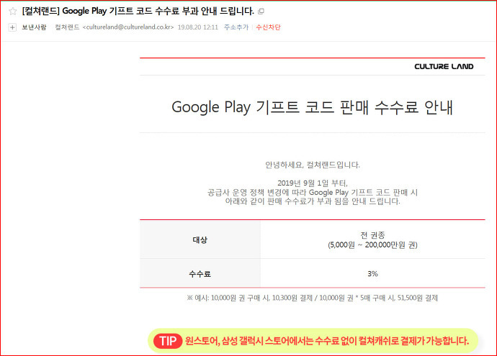
Task: Click the 수수료 table header cell
Action: tap(200, 274)
